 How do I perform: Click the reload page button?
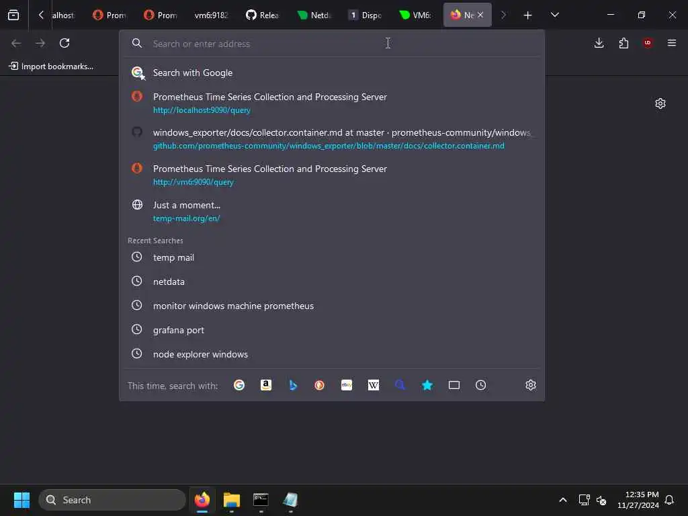click(x=64, y=43)
